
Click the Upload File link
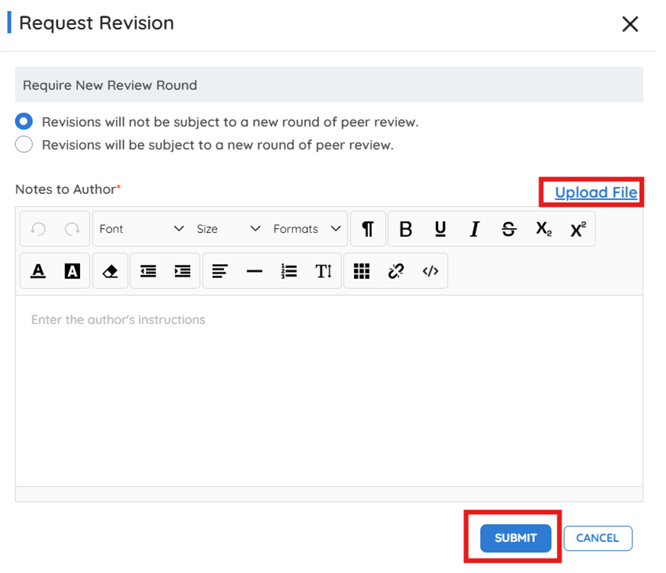click(596, 192)
